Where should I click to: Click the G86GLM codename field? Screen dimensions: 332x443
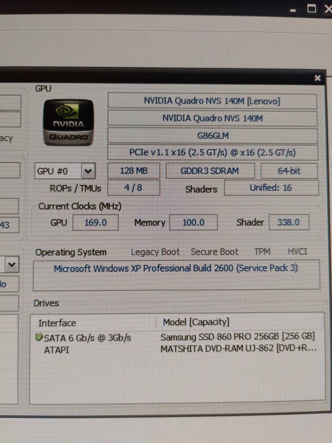212,136
